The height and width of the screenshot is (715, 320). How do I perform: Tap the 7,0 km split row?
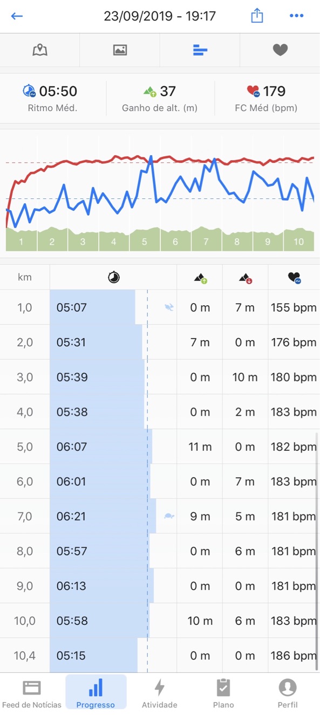tap(160, 516)
